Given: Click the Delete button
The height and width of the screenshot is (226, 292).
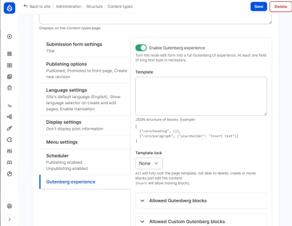Looking at the screenshot, I should coord(281,7).
